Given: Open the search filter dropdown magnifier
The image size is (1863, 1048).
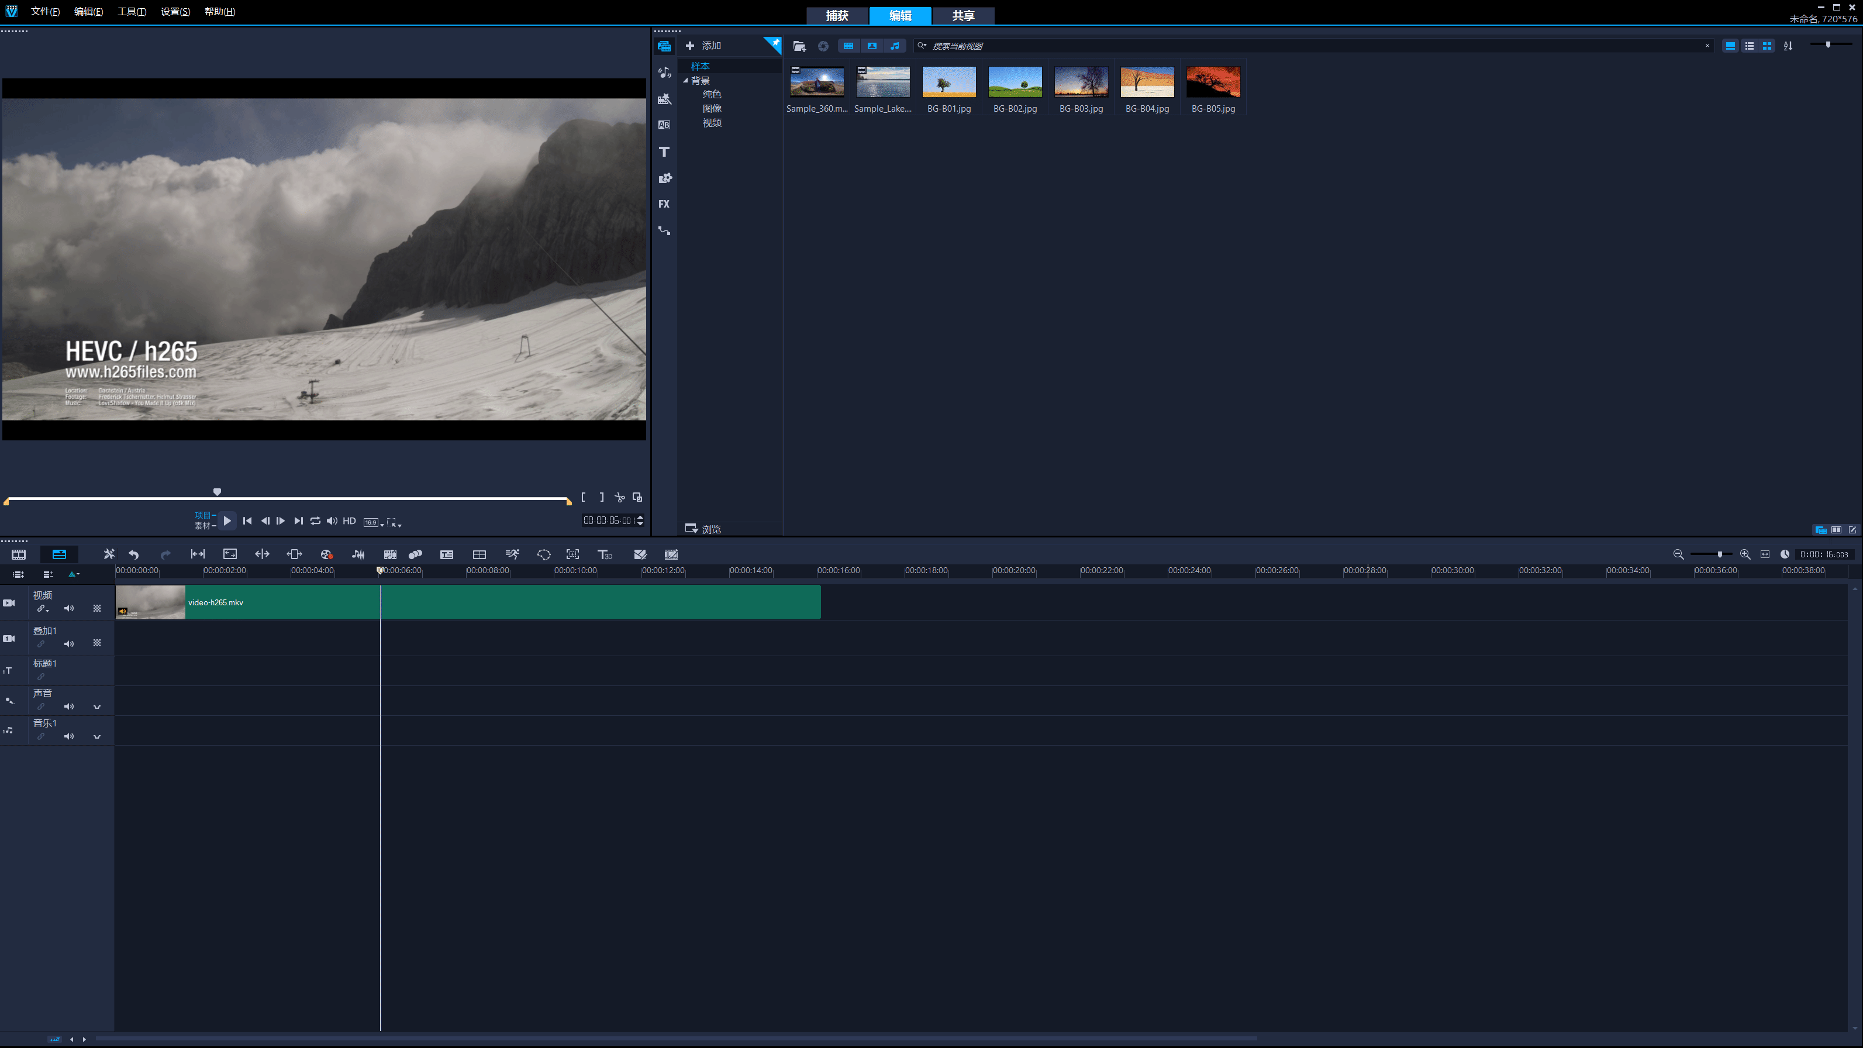Looking at the screenshot, I should (x=922, y=46).
